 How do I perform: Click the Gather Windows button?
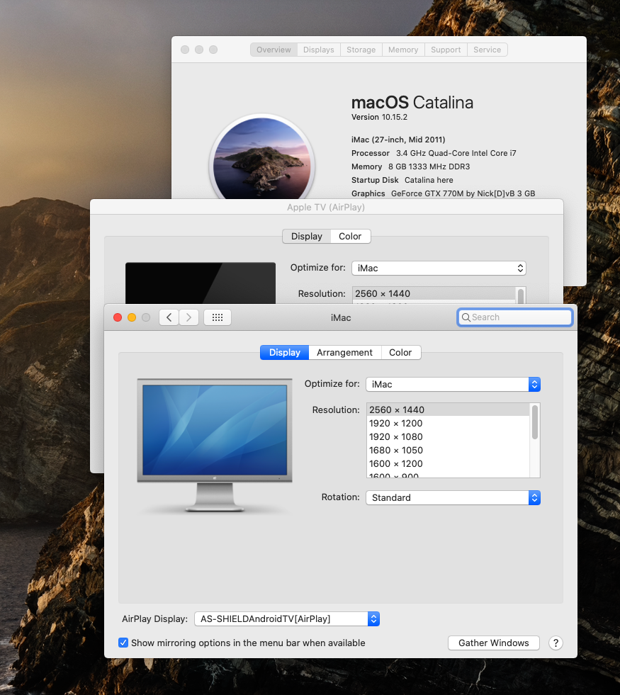click(494, 643)
